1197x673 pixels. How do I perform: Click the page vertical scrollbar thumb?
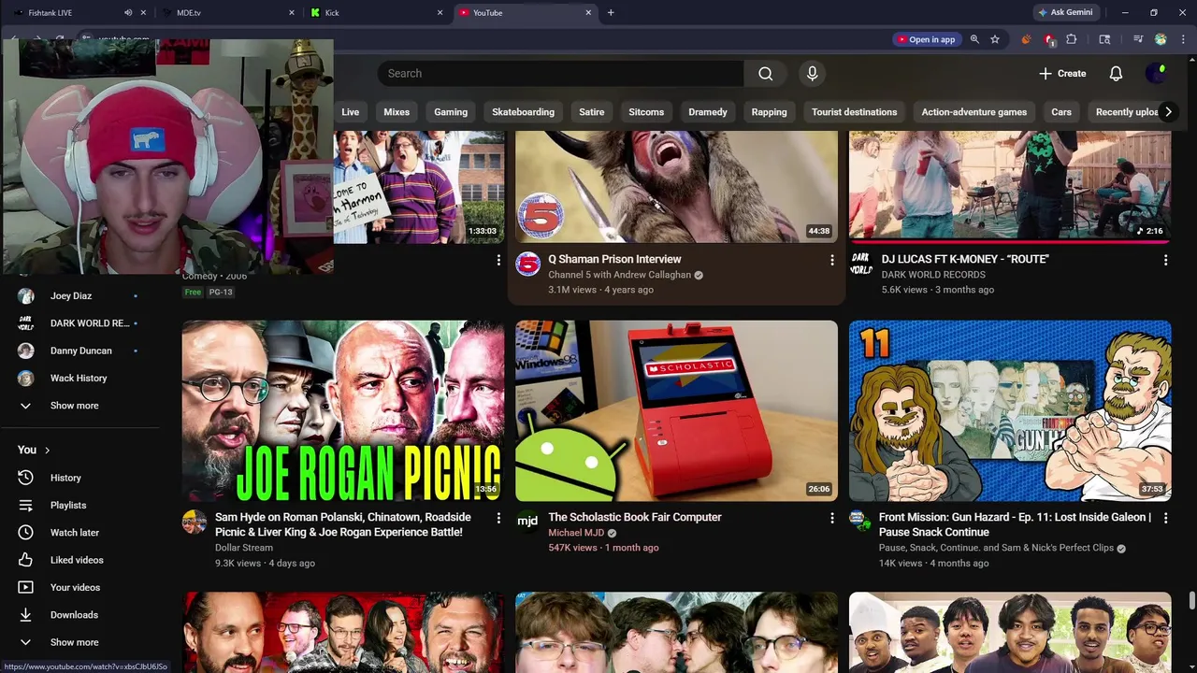[1191, 599]
